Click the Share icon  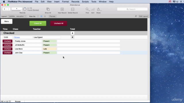(x=98, y=9)
